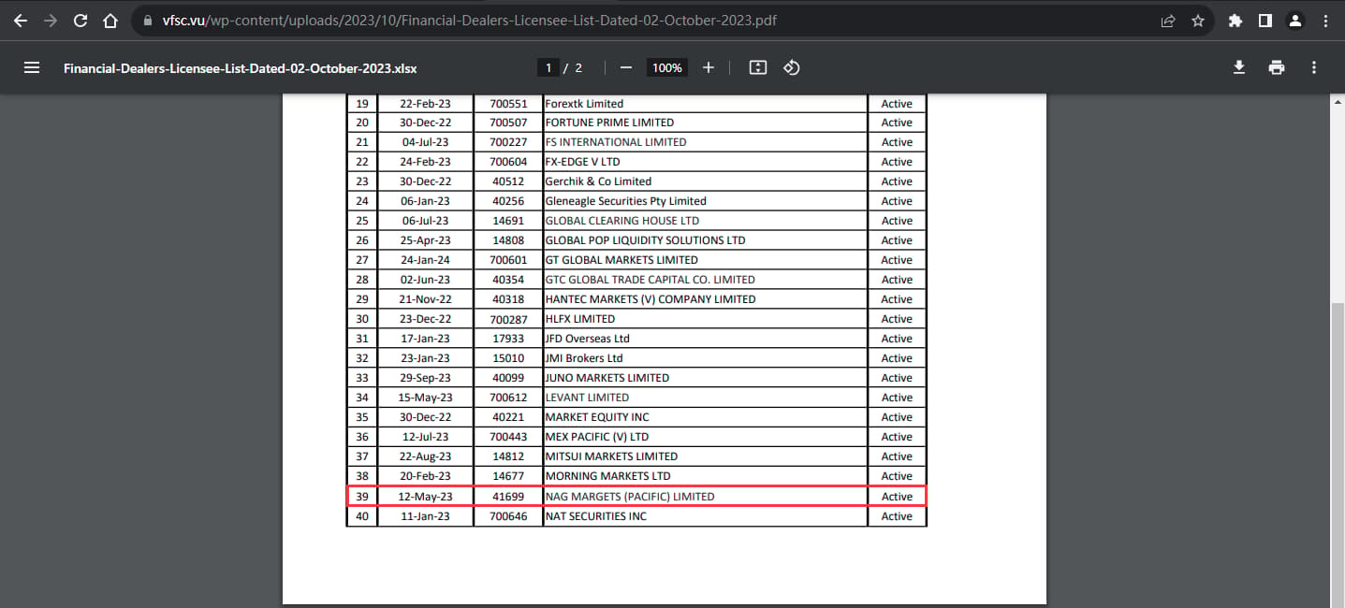Click the fit to page icon
Image resolution: width=1345 pixels, height=608 pixels.
[758, 68]
